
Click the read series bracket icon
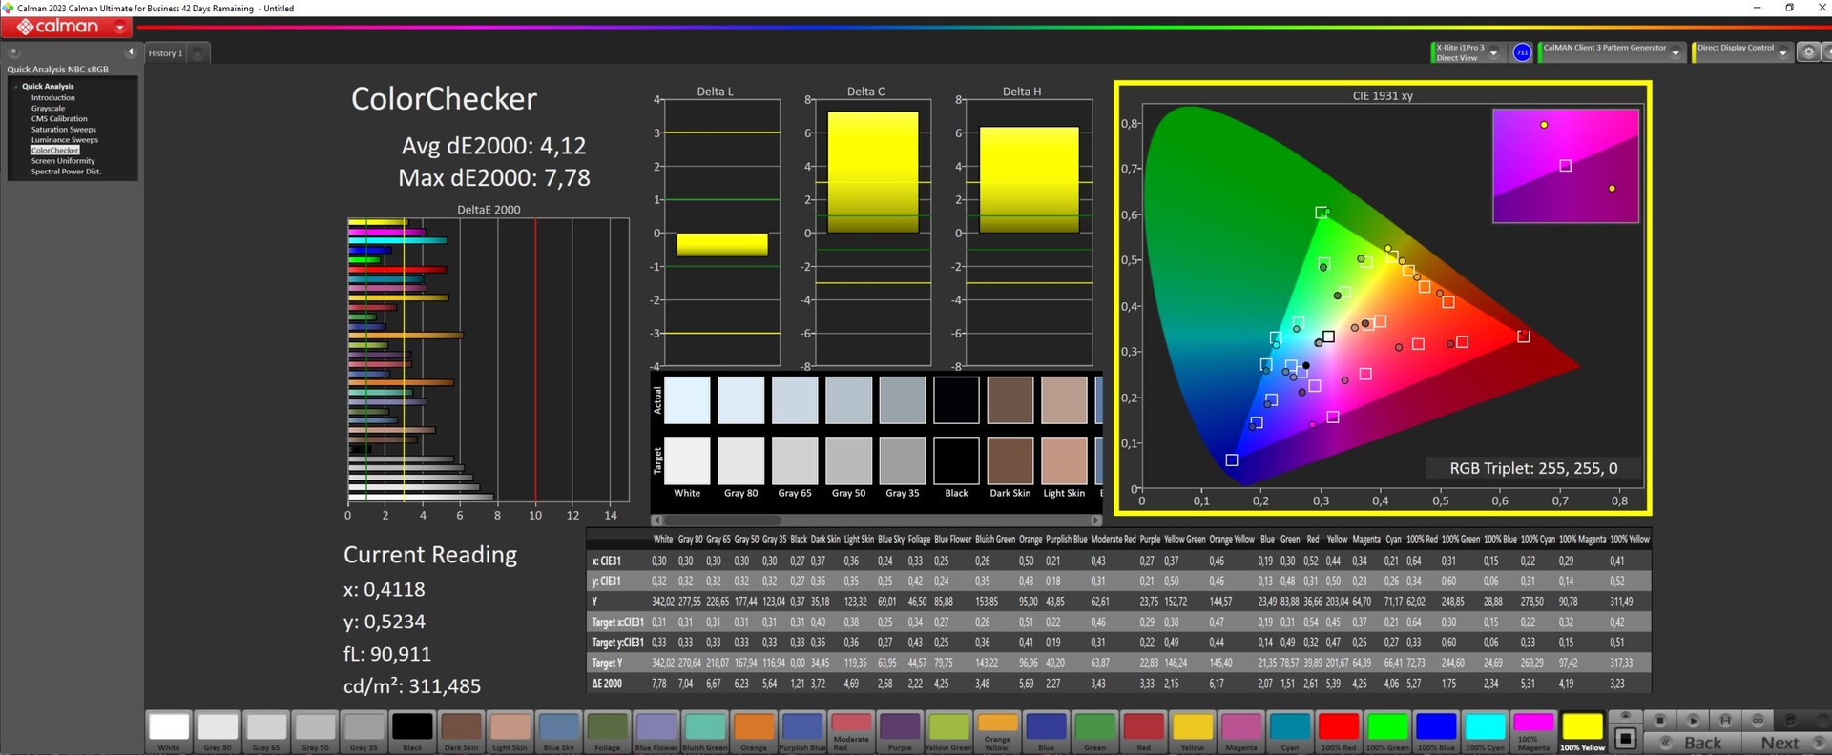[x=1725, y=721]
